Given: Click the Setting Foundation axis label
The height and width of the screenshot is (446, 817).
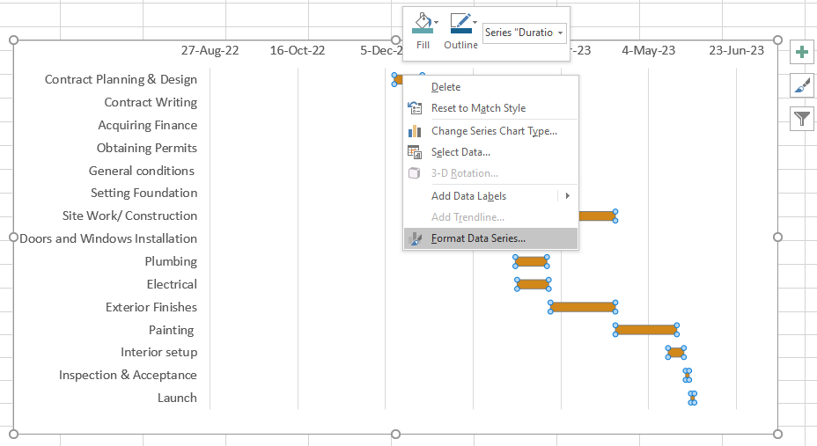Looking at the screenshot, I should tap(144, 193).
